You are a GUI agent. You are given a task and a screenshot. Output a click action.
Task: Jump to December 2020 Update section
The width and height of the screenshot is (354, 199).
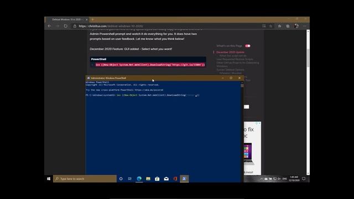pyautogui.click(x=230, y=52)
